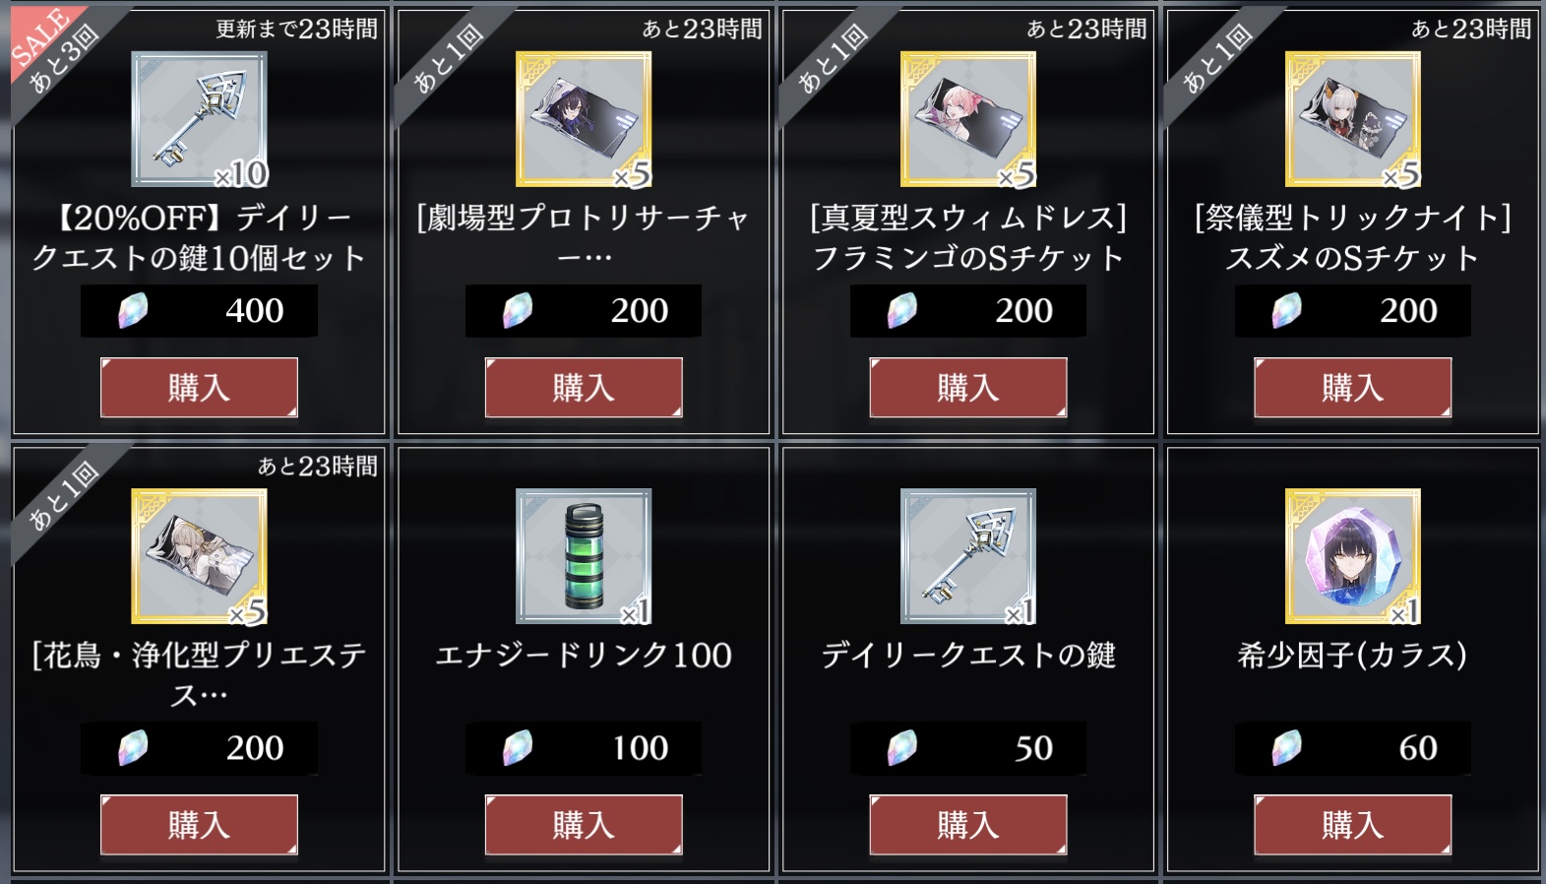1546x884 pixels.
Task: Buy the 20%OFF daily quest key set
Action: (x=199, y=388)
